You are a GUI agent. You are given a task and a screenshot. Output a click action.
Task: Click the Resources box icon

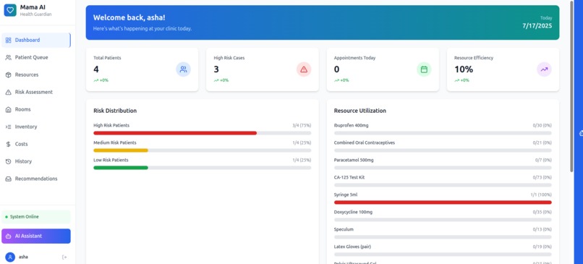click(8, 74)
